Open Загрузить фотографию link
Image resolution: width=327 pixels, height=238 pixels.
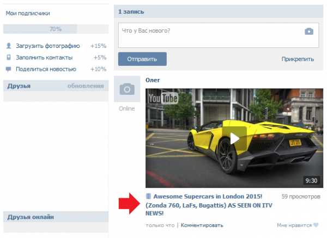pyautogui.click(x=48, y=46)
